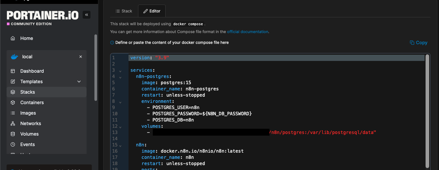Click the Volumes database icon
The height and width of the screenshot is (170, 439).
pos(13,134)
